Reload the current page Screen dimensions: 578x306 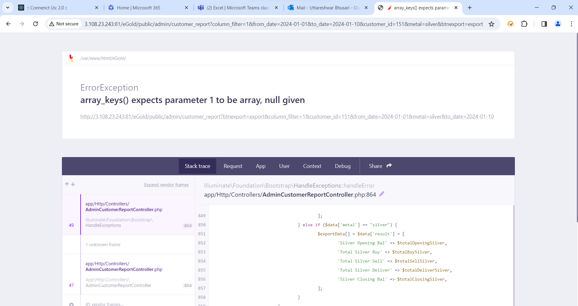35,24
